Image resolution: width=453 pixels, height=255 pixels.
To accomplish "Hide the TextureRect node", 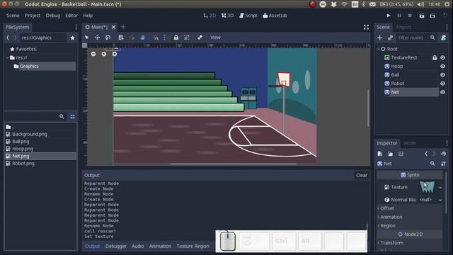I will pyautogui.click(x=442, y=58).
